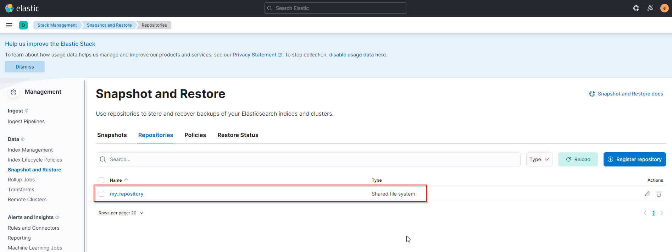
Task: Go to Ingest Pipelines
Action: tap(26, 121)
